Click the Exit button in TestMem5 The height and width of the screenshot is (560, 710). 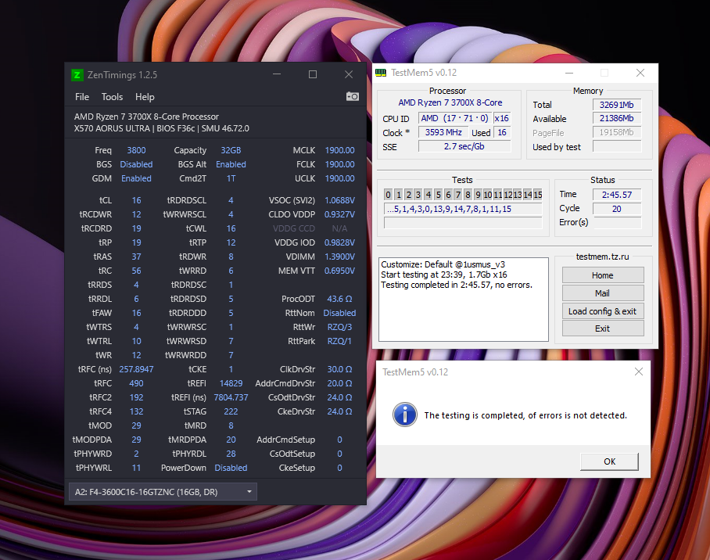tap(603, 328)
